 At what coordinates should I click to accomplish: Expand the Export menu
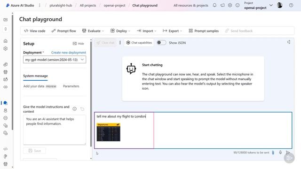click(172, 31)
